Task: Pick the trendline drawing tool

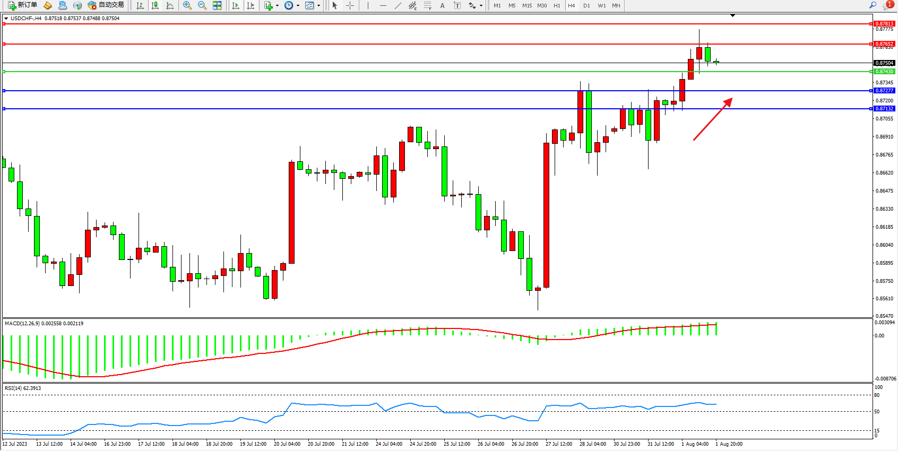Action: pos(398,5)
